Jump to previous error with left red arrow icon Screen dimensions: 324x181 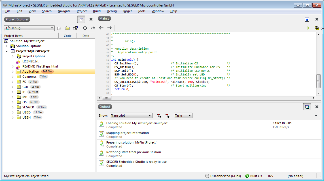pyautogui.click(x=159, y=116)
